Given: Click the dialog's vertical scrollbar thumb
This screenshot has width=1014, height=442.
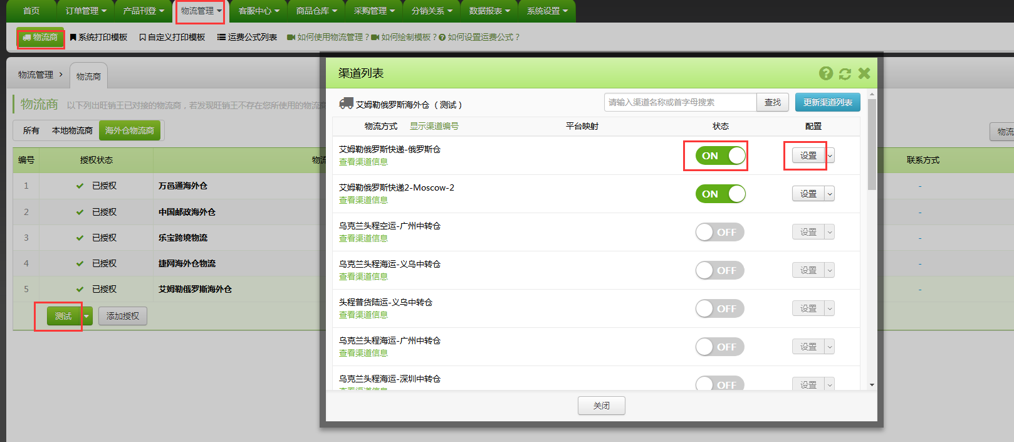Looking at the screenshot, I should (872, 144).
